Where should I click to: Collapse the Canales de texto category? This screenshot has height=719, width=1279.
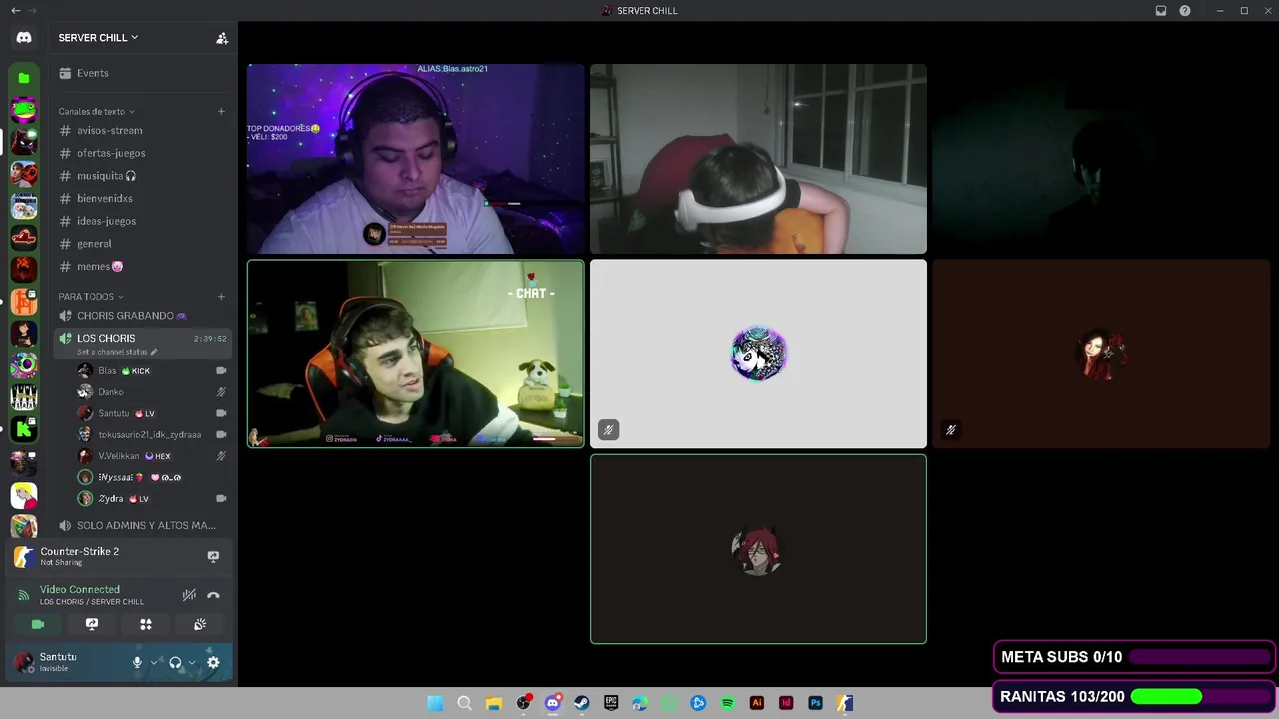click(96, 111)
